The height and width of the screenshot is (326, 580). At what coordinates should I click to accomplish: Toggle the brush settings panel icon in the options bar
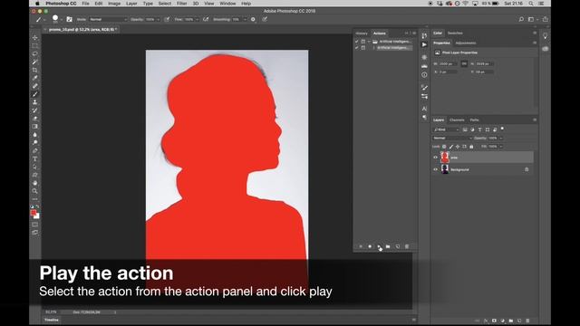69,19
